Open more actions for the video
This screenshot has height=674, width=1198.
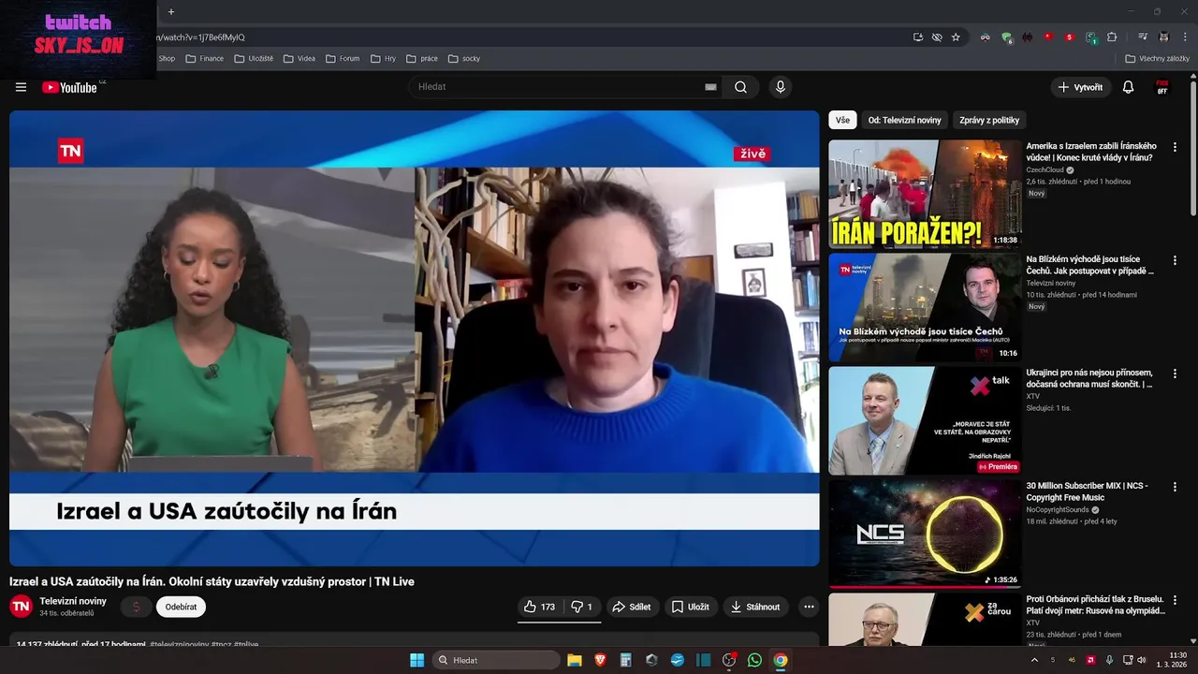click(809, 607)
